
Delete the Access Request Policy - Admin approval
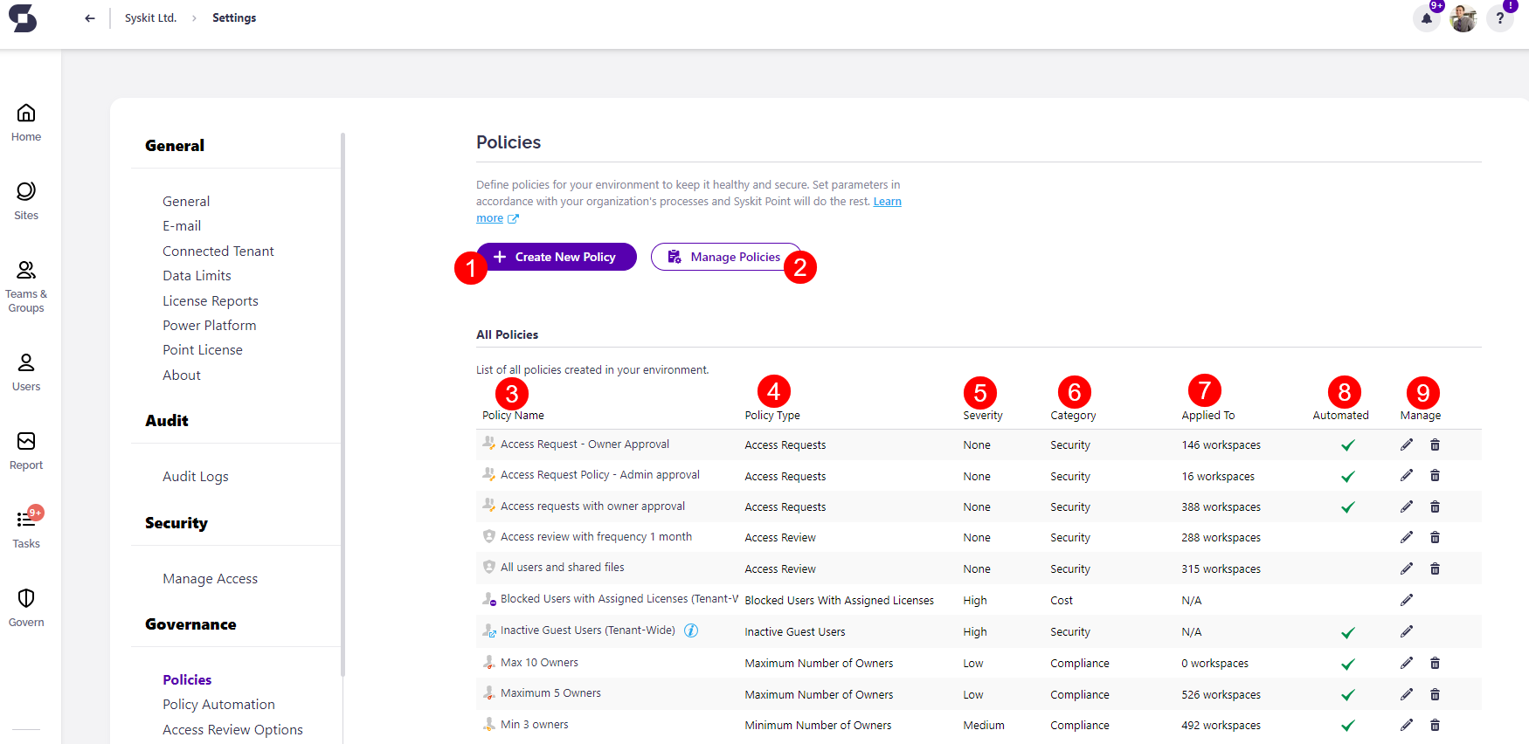point(1435,475)
